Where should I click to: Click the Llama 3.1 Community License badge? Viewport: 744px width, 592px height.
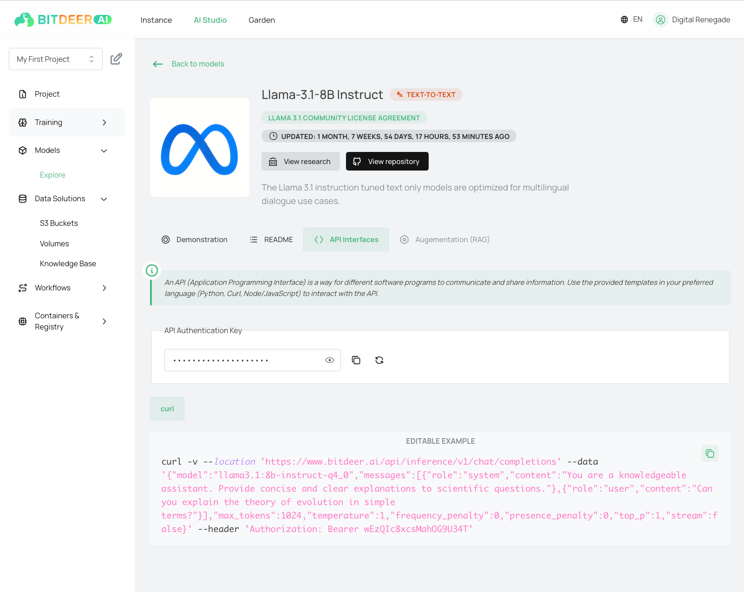tap(344, 118)
